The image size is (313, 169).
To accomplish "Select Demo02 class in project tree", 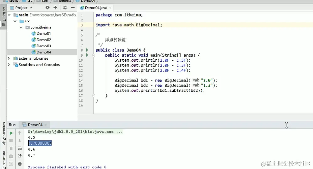I will click(41, 40).
